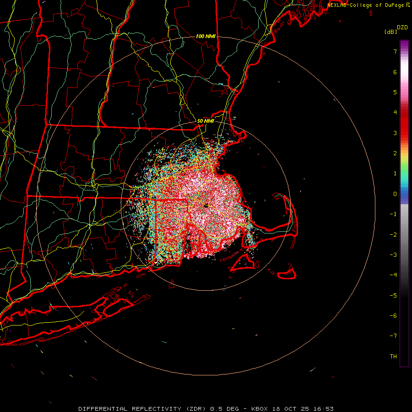This screenshot has height=412, width=412.
Task: Click the '4' value on the color scale
Action: pyautogui.click(x=395, y=113)
